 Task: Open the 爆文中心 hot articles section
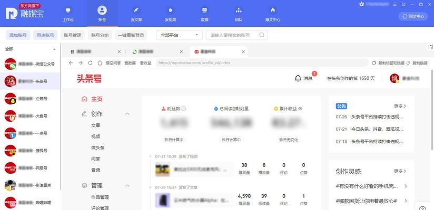coord(273,15)
